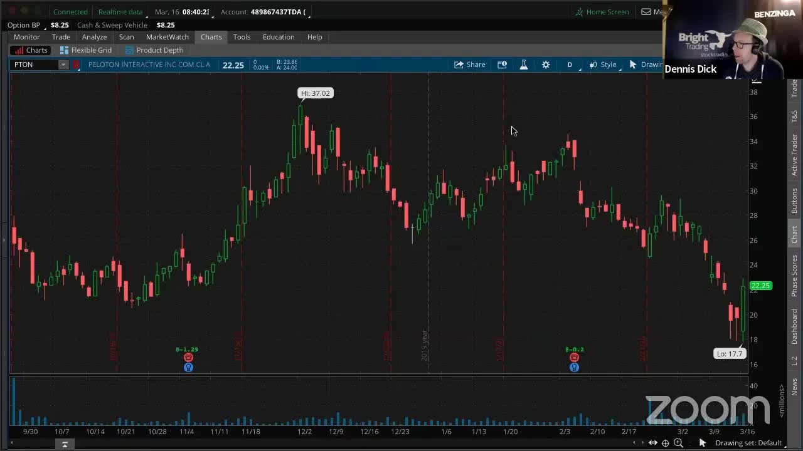
Task: Click the February blue lightbulb event icon
Action: pos(574,368)
